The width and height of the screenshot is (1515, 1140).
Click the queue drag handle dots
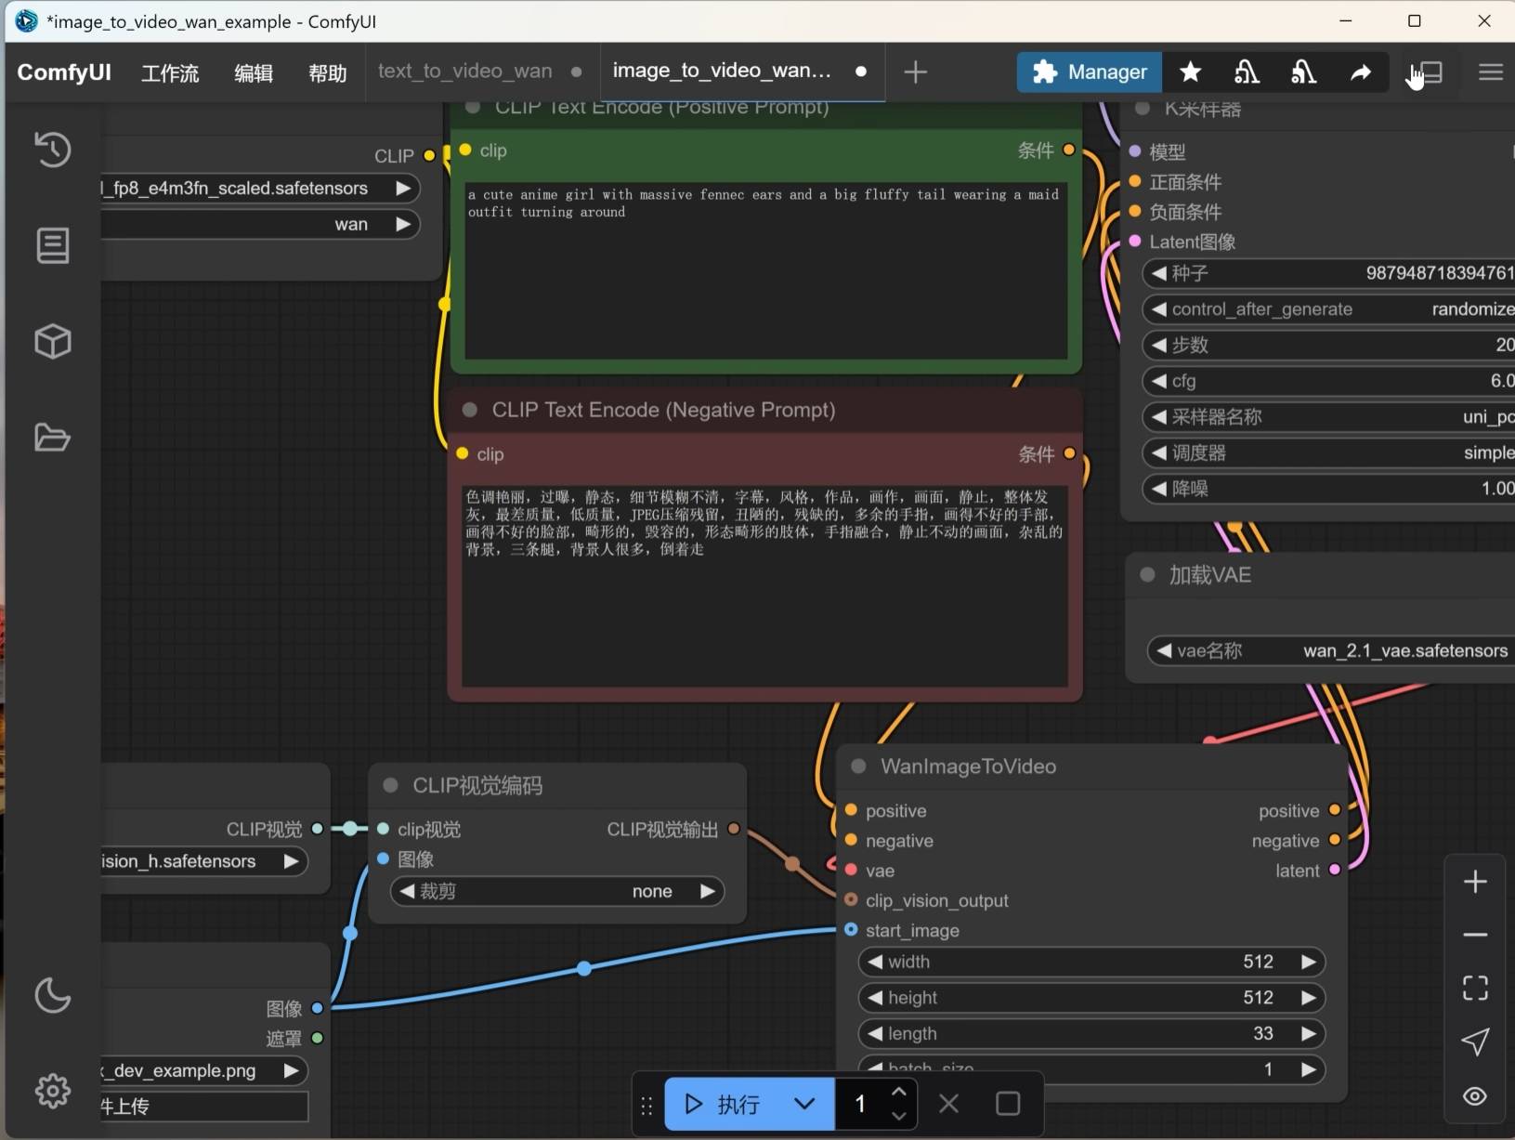tap(646, 1105)
